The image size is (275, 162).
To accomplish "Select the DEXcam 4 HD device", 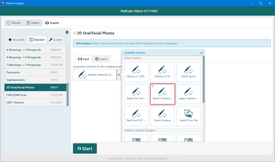I will pos(162,72).
